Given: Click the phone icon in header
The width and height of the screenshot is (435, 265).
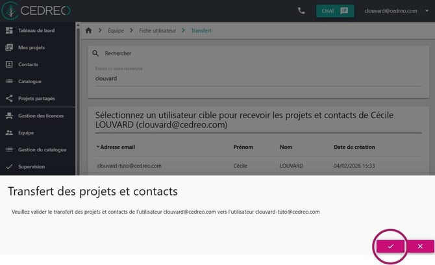Looking at the screenshot, I should (301, 11).
